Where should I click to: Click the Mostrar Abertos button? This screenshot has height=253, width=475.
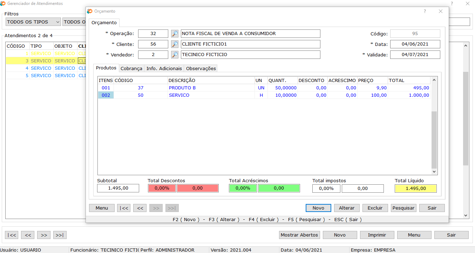[x=299, y=235]
